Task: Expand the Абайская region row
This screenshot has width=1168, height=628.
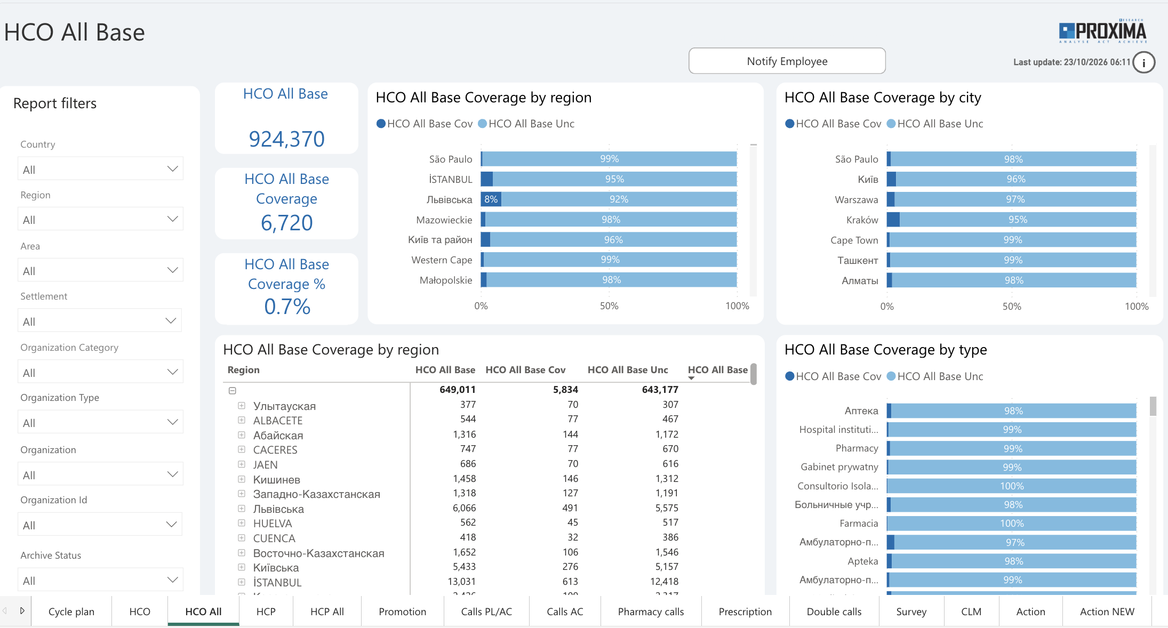Action: 242,435
